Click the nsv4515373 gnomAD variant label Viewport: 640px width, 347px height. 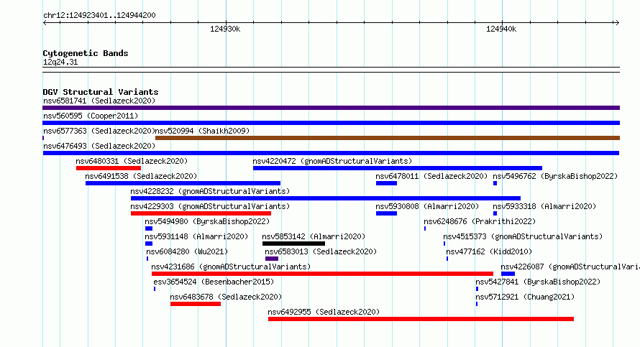point(523,236)
